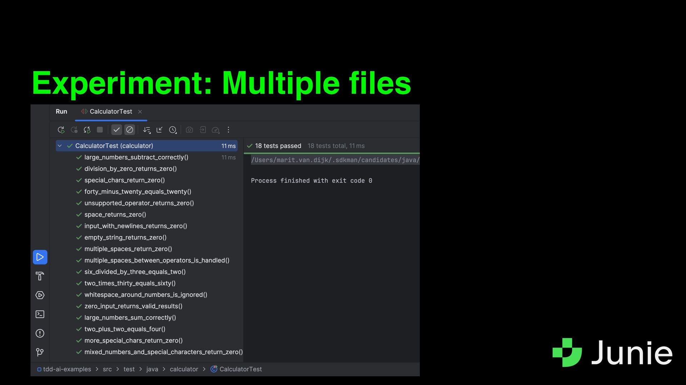Open the test history clock dropdown
Viewport: 686px width, 385px height.
173,130
